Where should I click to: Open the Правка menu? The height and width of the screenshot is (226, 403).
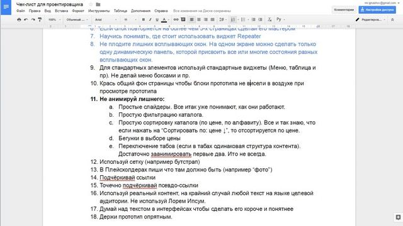coord(35,11)
